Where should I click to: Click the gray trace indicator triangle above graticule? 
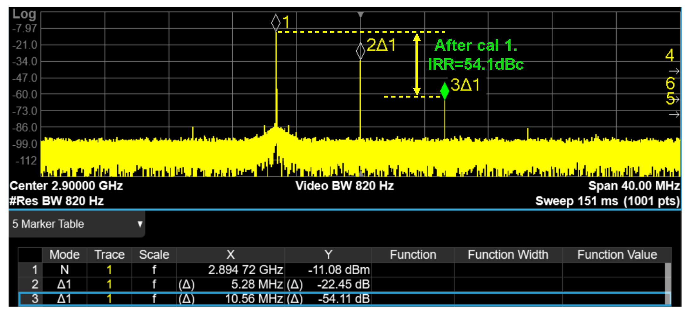click(x=360, y=14)
